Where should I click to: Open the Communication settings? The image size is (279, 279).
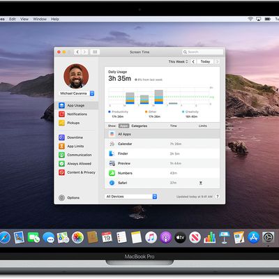(75, 155)
